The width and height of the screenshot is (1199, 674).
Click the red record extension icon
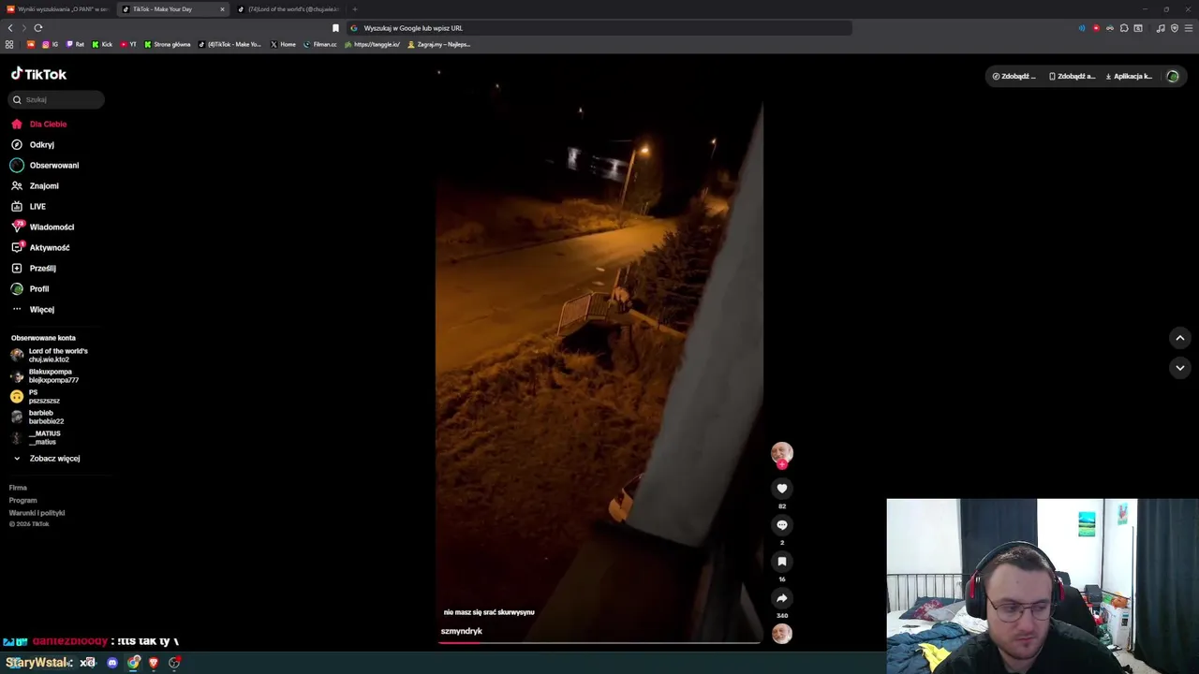point(1096,28)
